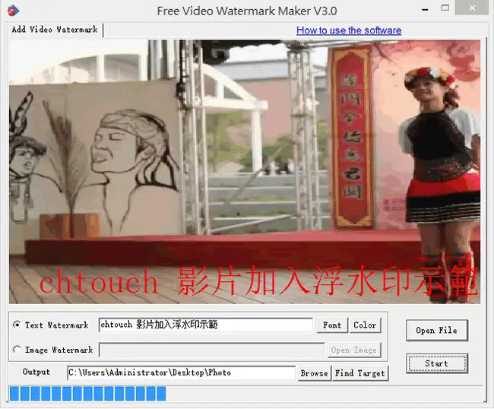Open the Add Video Watermark tab

[55, 30]
